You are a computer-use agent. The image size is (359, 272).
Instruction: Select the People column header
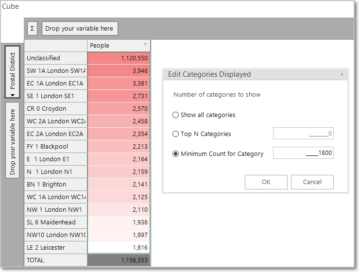pos(119,46)
